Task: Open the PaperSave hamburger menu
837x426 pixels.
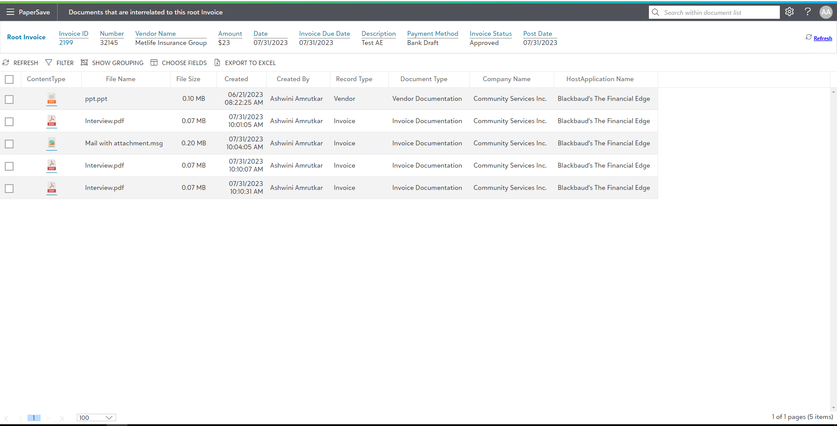Action: [10, 12]
